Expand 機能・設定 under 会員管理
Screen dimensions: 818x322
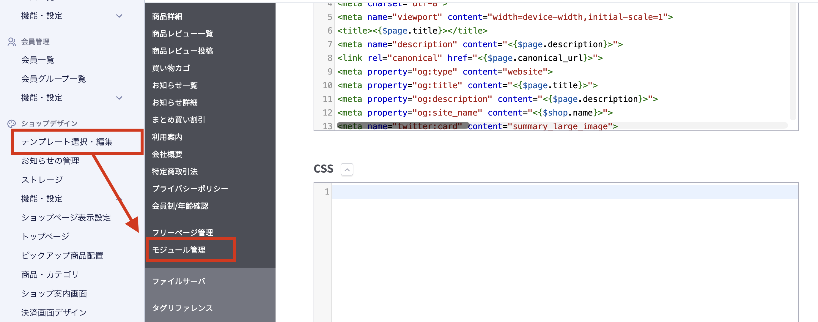click(x=119, y=98)
